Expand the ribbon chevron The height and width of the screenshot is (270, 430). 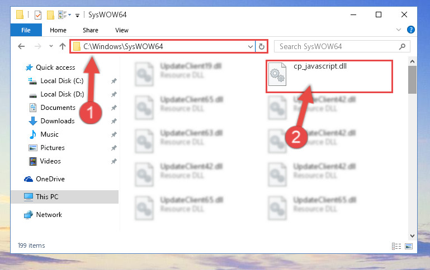399,30
